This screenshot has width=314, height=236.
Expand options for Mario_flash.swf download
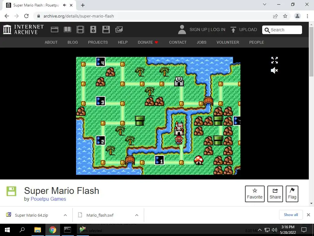[137, 215]
